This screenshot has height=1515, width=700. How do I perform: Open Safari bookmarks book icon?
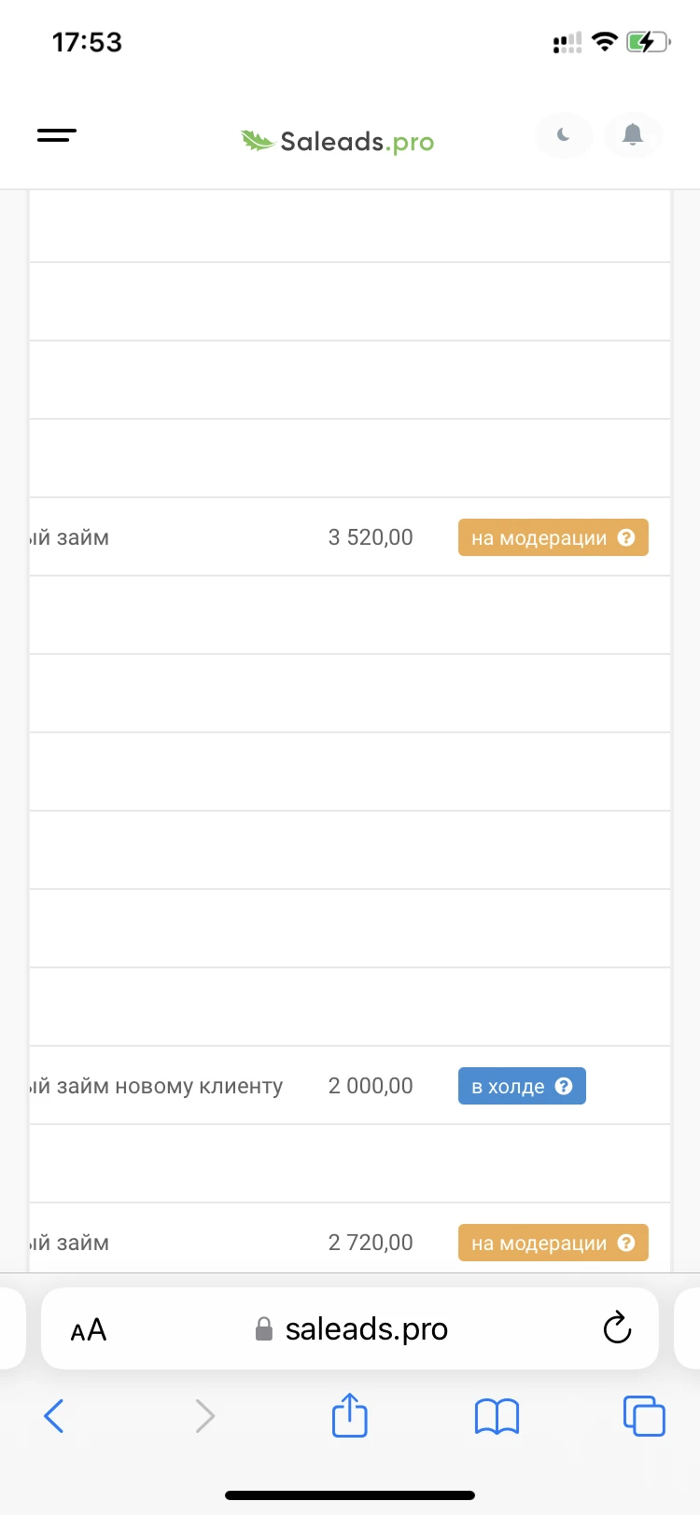(x=497, y=1416)
